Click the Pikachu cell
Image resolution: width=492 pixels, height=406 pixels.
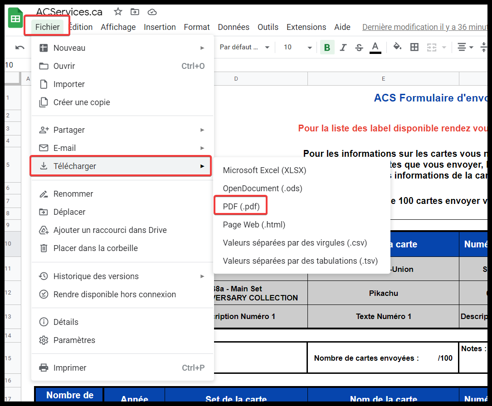point(383,293)
